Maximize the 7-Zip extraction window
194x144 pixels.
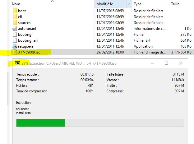click(166, 63)
